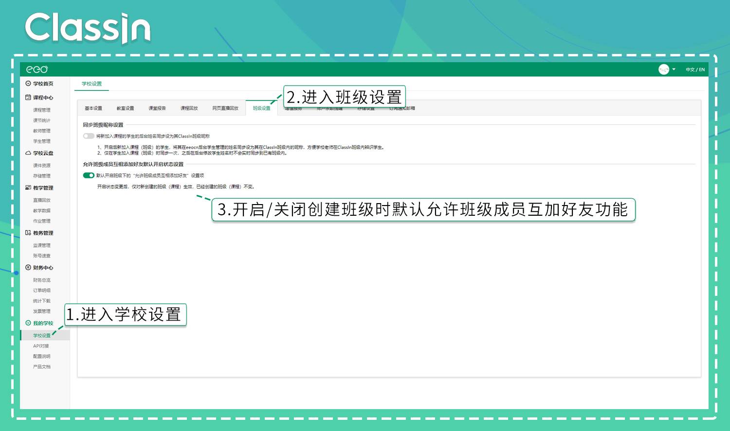Open 直播回放 under 教学管理
Screen dimensions: 730x431
42,200
